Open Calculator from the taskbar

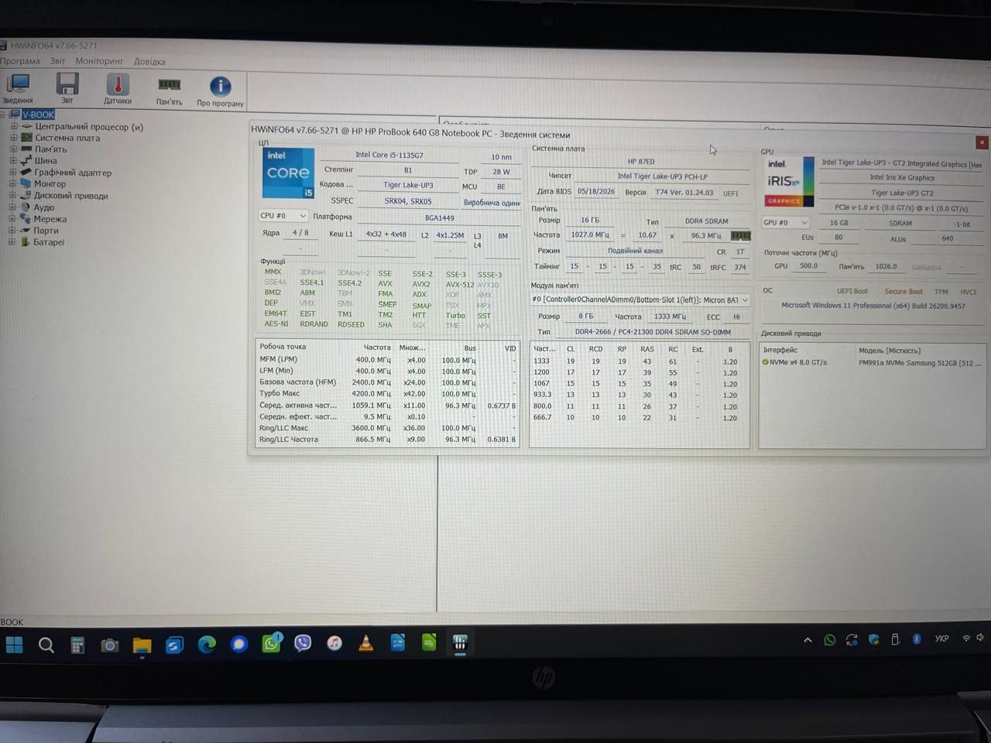point(77,645)
